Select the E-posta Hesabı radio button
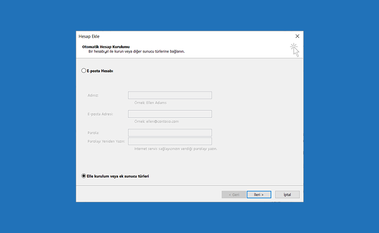Viewport: 379px width, 233px height. (x=84, y=71)
